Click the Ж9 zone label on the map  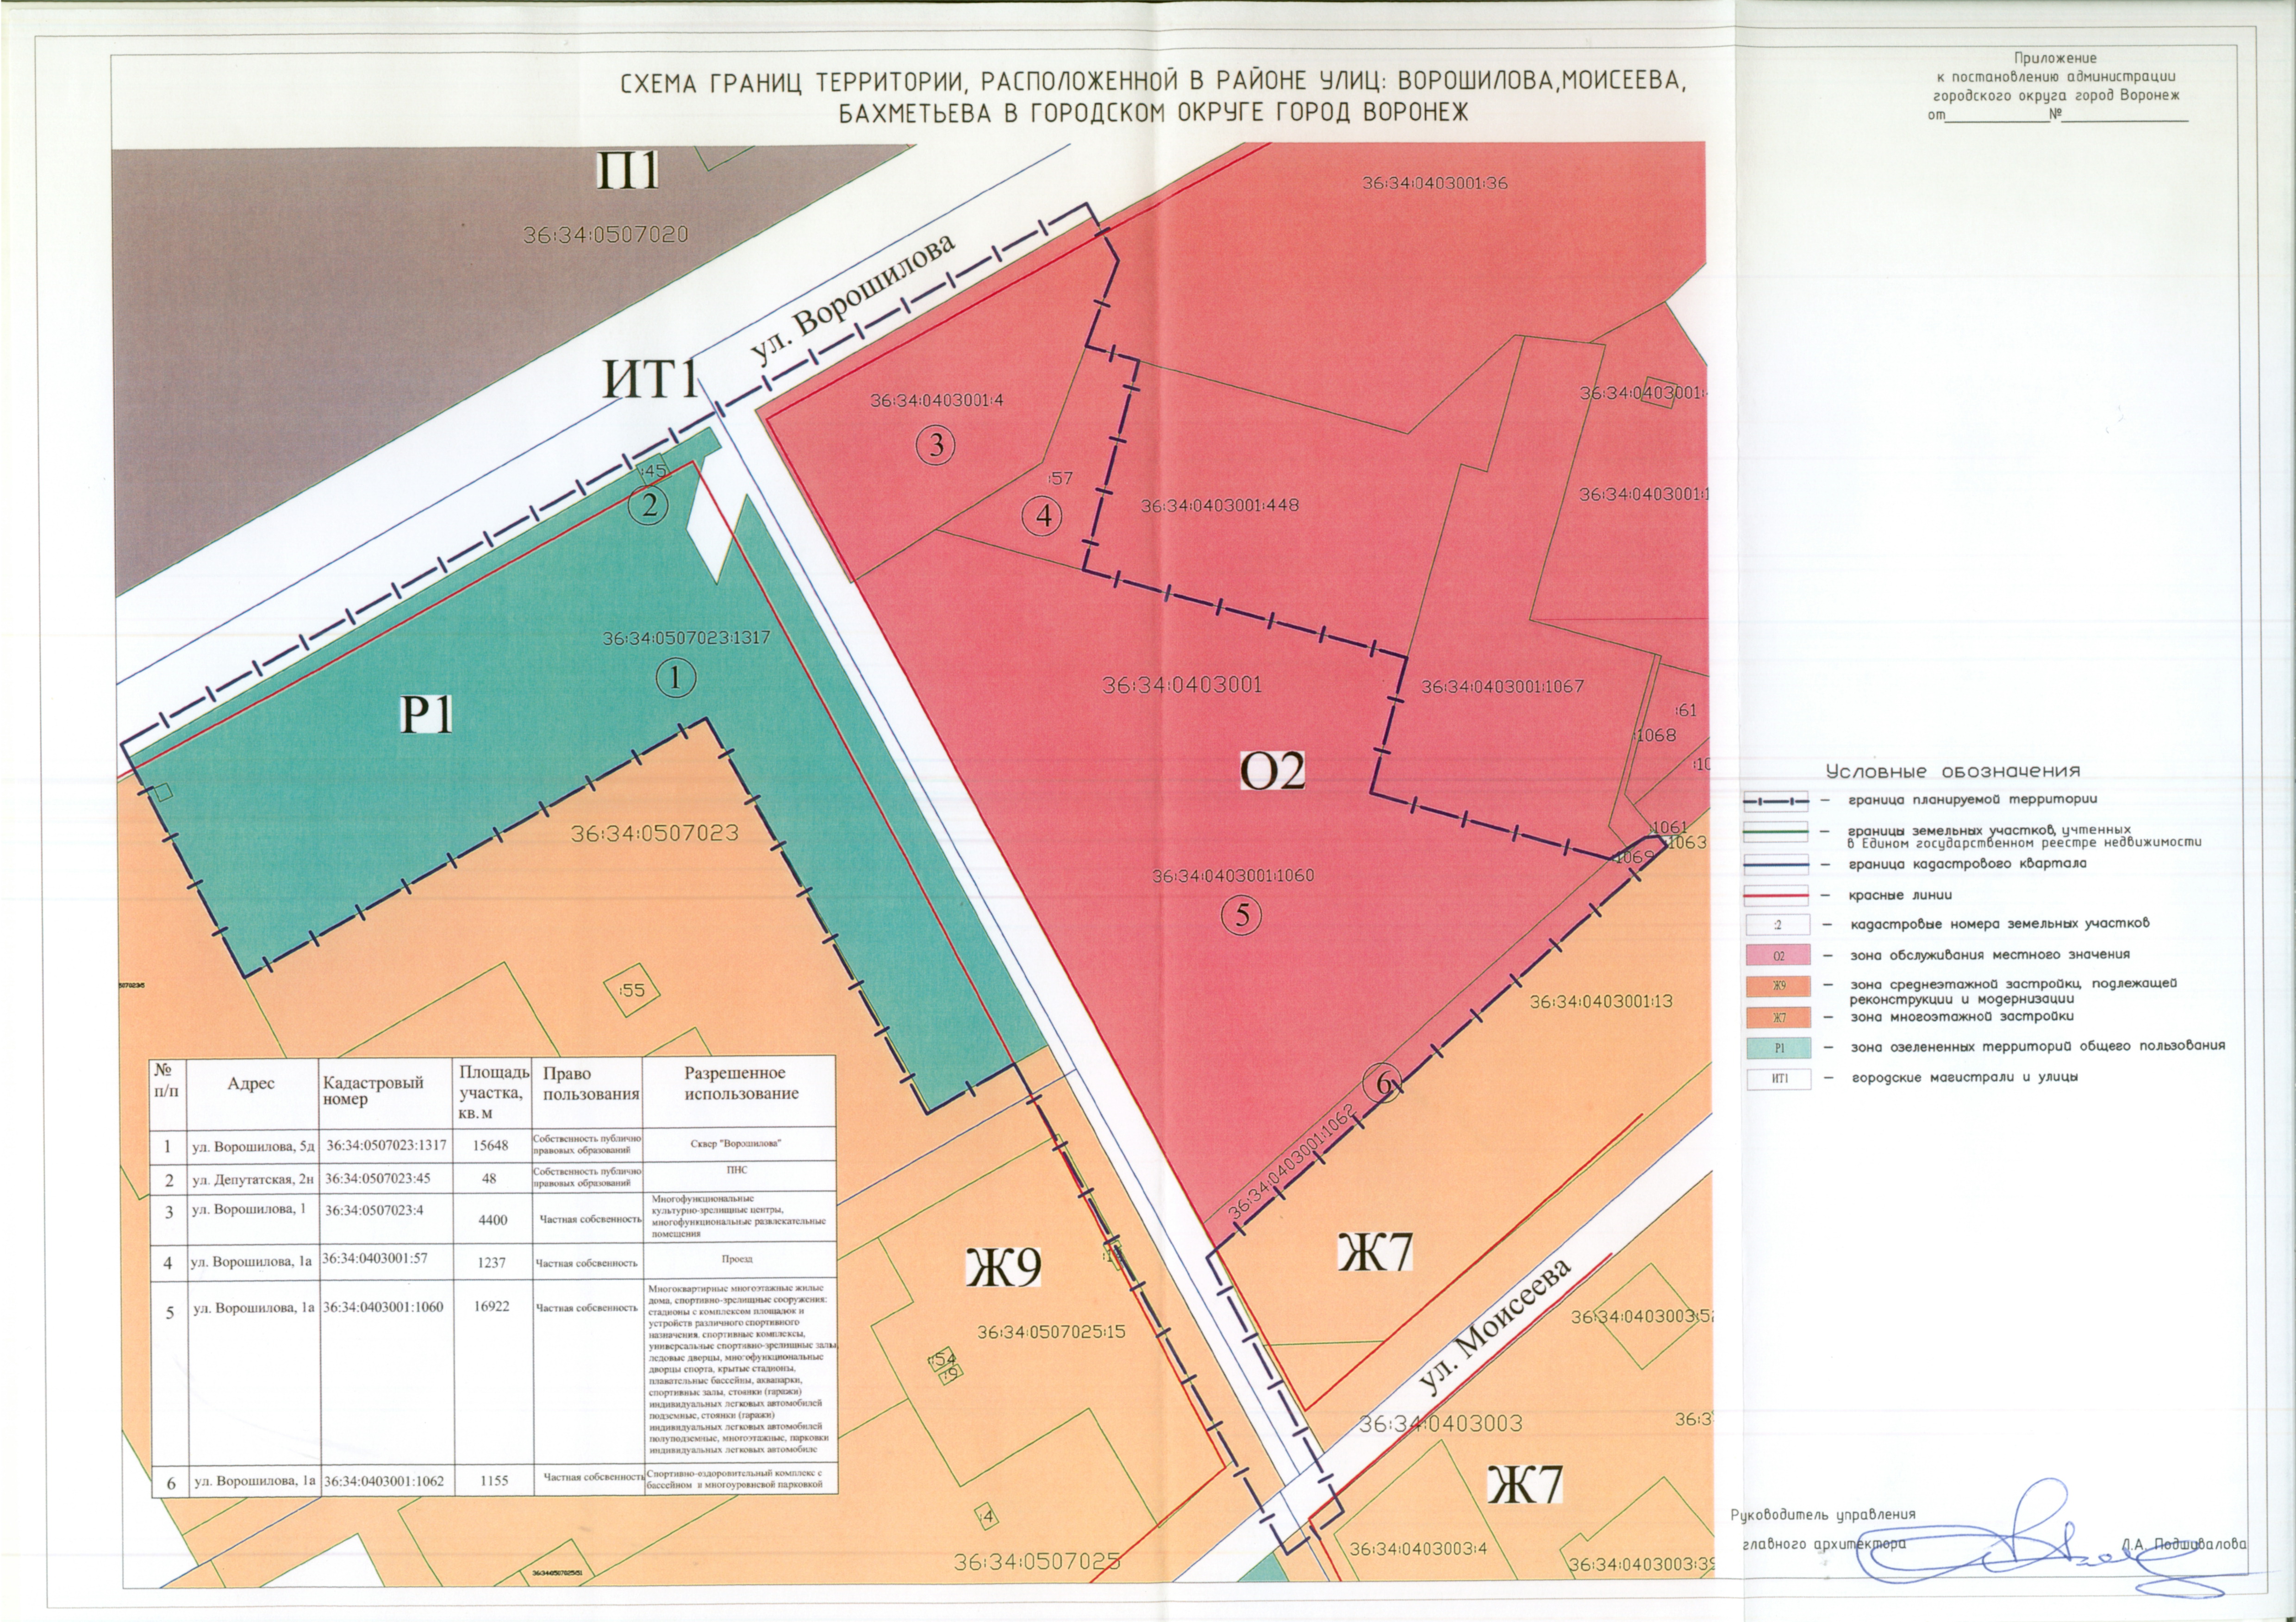point(1003,1268)
